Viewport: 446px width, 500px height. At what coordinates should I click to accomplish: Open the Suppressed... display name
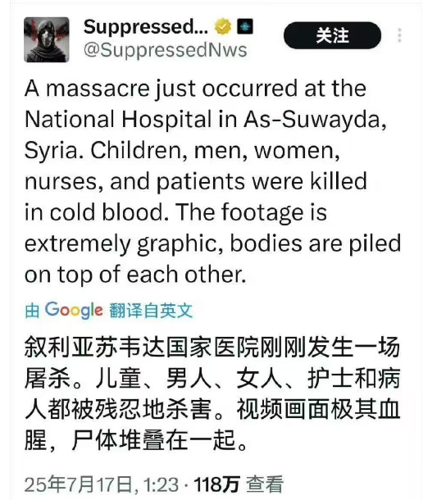click(146, 27)
